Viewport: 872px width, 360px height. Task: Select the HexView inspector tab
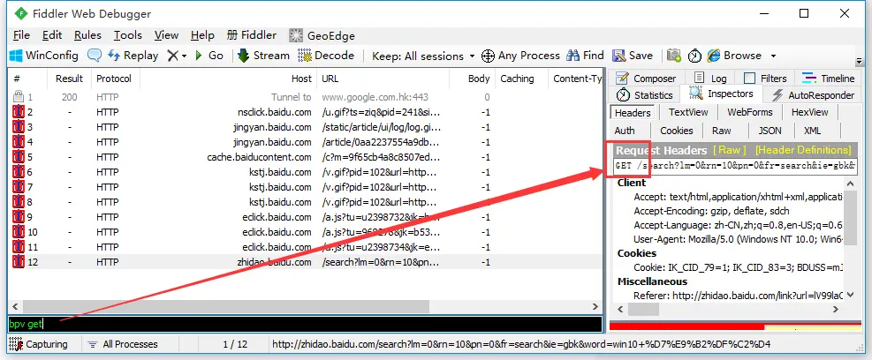pos(809,112)
